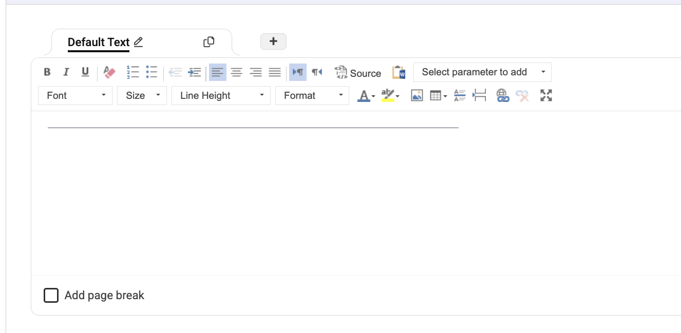The height and width of the screenshot is (333, 681).
Task: Toggle underline formatting
Action: point(85,72)
